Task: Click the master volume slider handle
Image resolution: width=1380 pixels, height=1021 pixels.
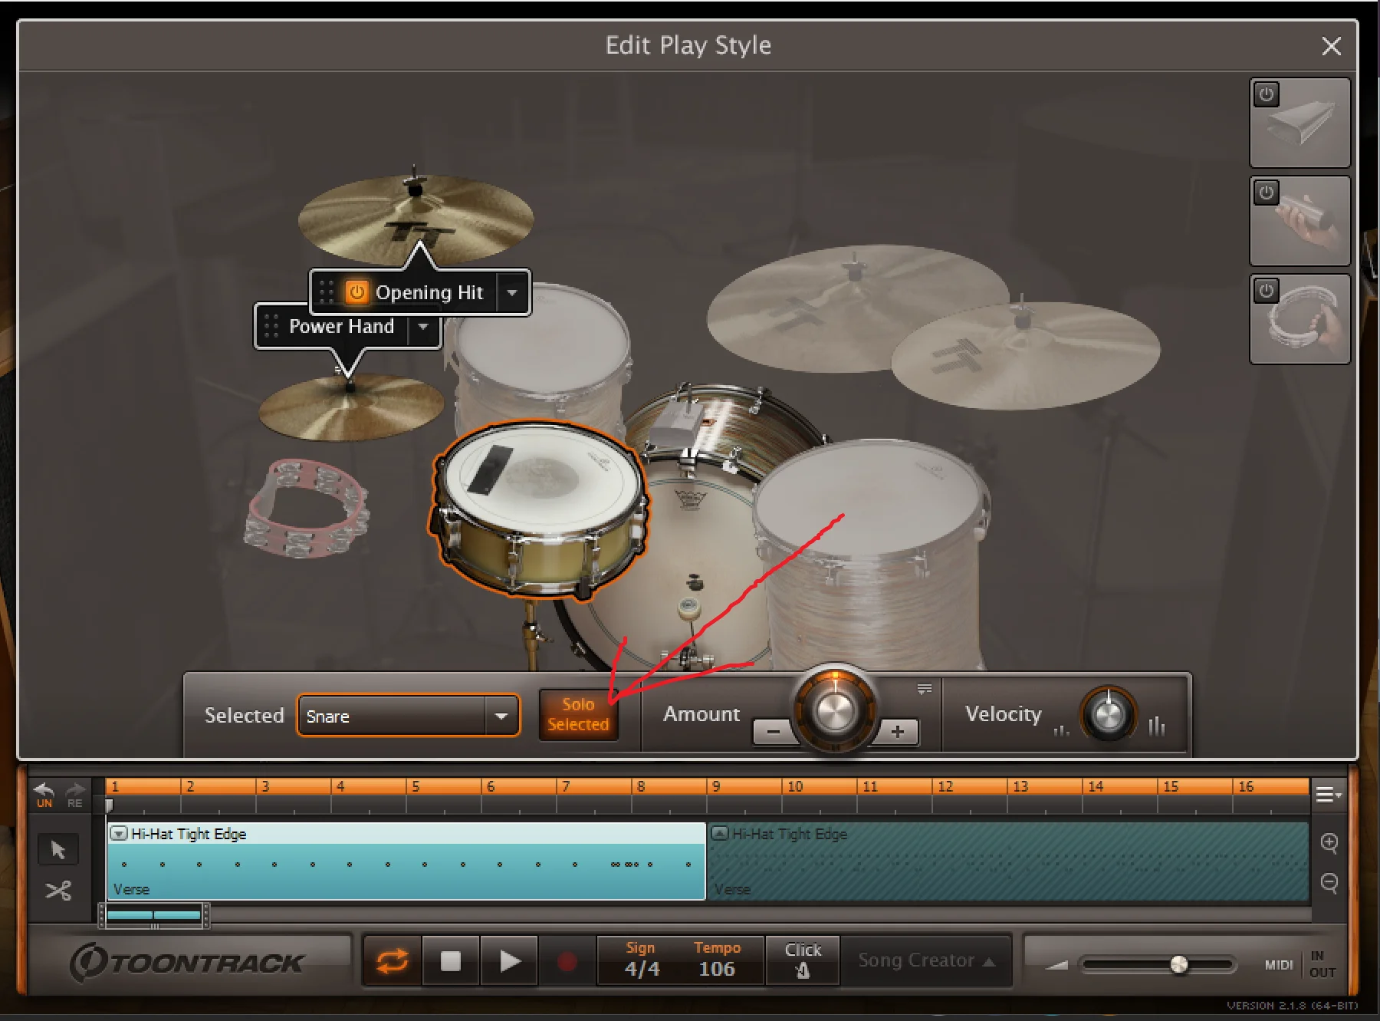Action: click(1179, 964)
